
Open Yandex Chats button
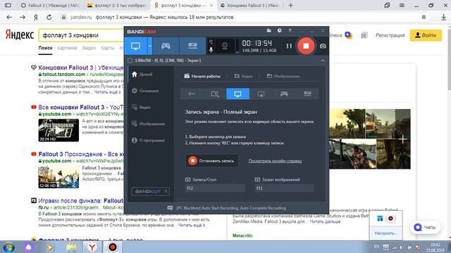(425, 227)
